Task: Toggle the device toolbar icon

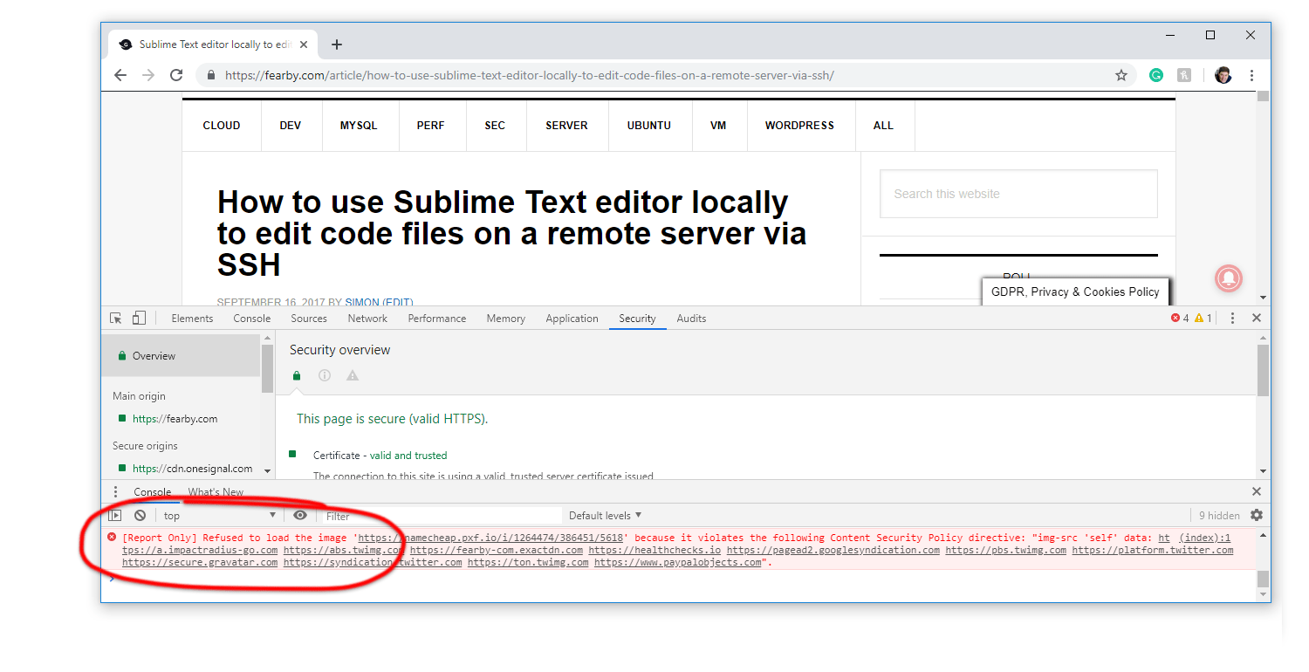Action: coord(139,319)
